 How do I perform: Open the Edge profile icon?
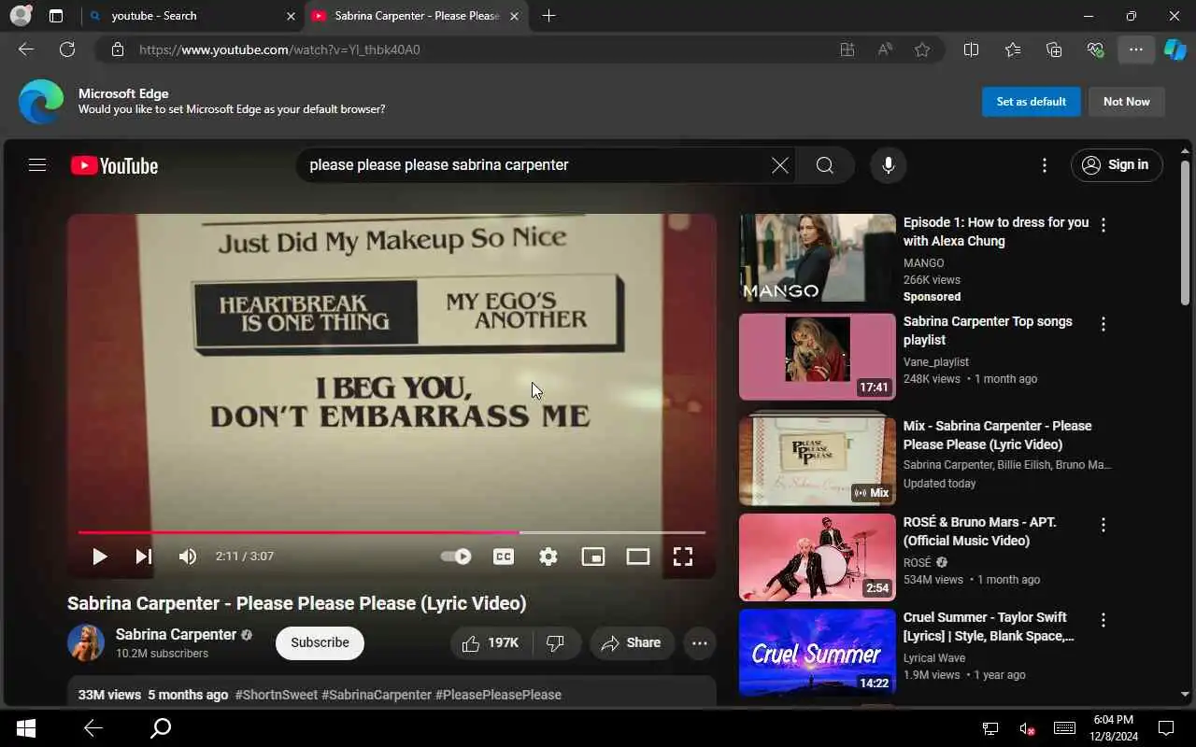21,16
